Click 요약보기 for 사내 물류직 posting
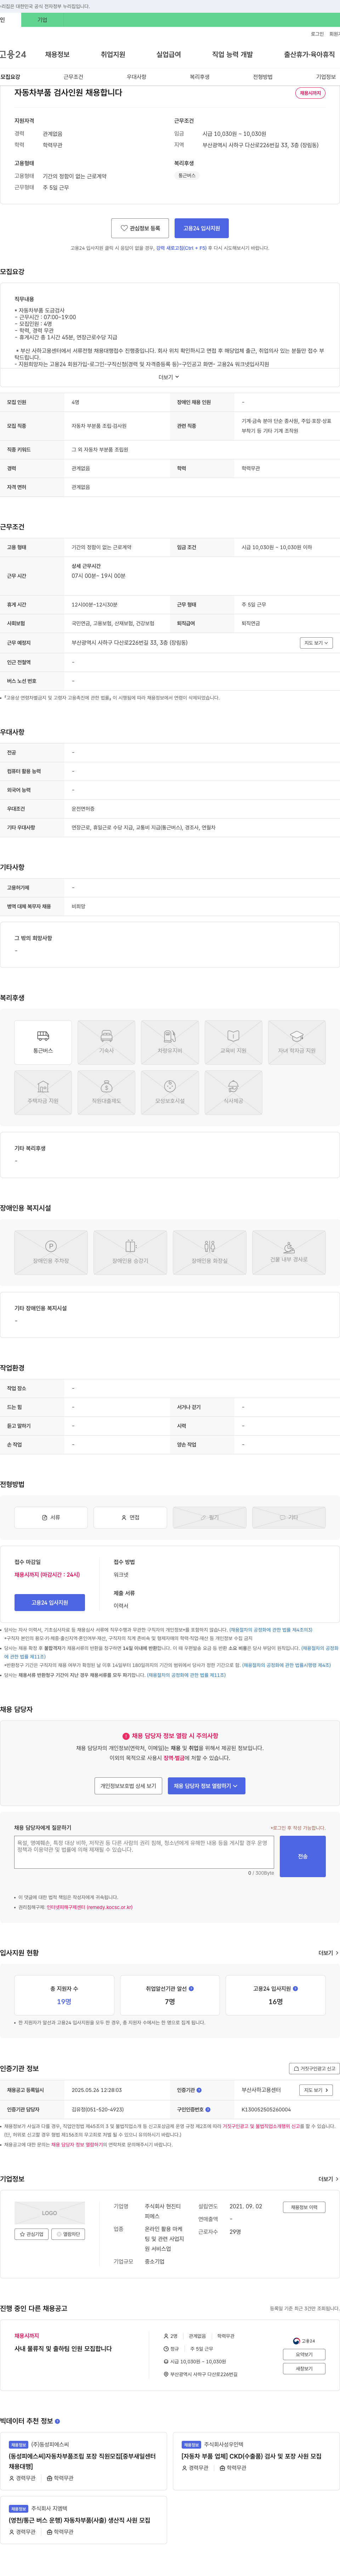340x2576 pixels. tap(304, 2354)
